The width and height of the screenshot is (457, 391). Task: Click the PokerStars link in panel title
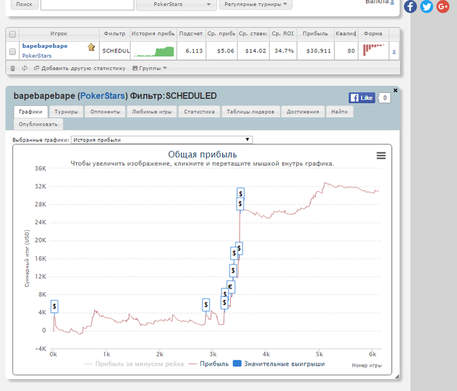coord(102,96)
